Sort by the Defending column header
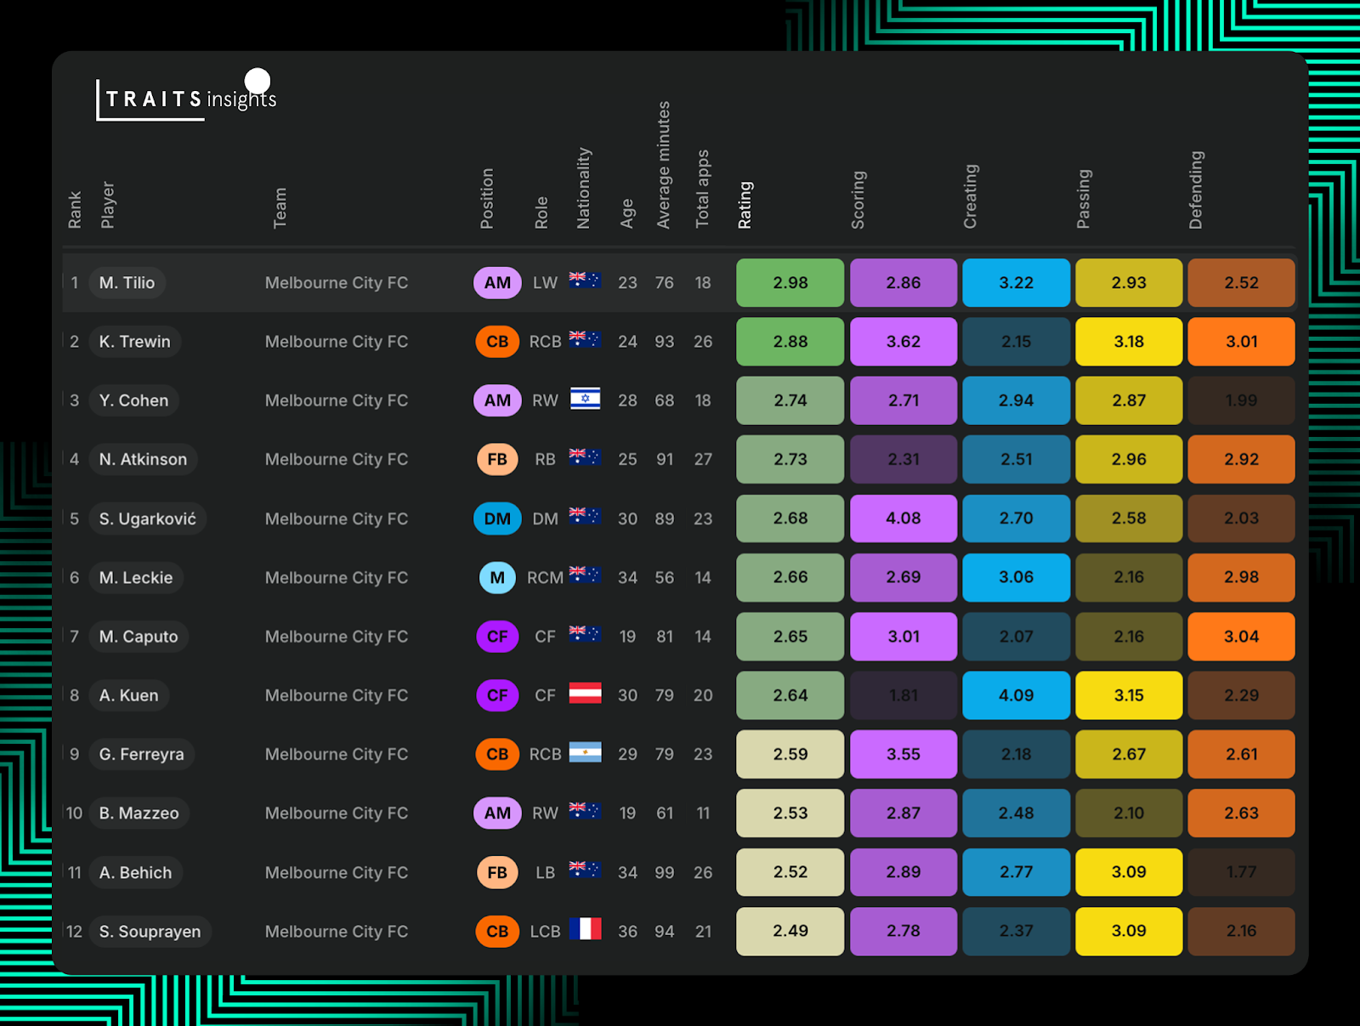This screenshot has height=1026, width=1360. click(1196, 190)
